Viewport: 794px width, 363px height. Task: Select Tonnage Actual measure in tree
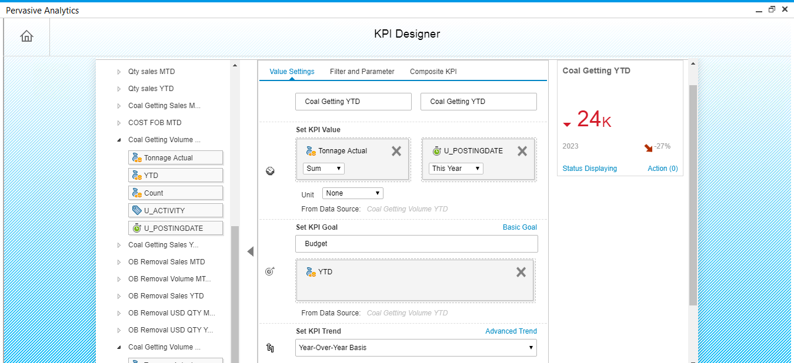pyautogui.click(x=175, y=157)
